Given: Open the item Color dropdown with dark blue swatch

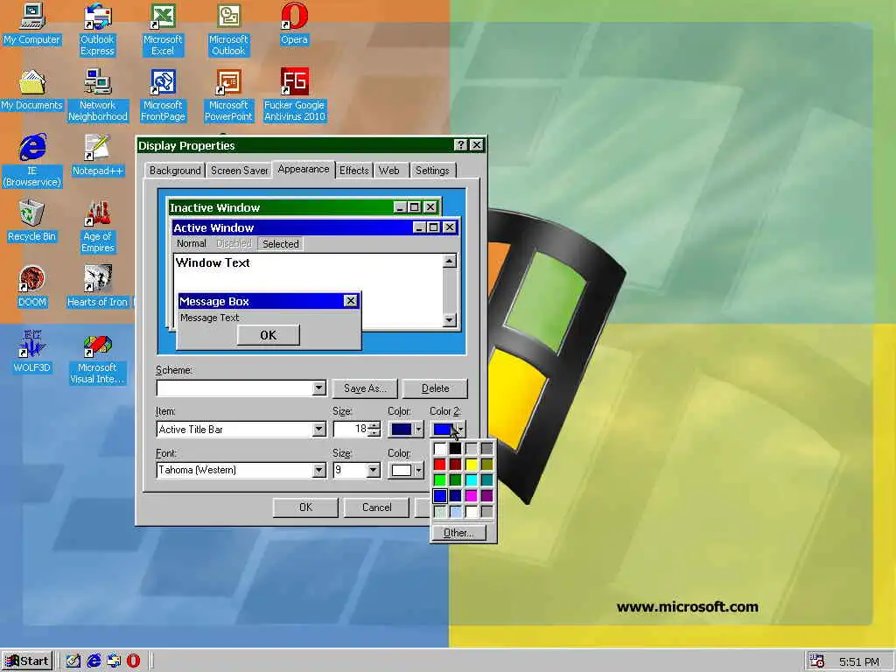Looking at the screenshot, I should 406,429.
